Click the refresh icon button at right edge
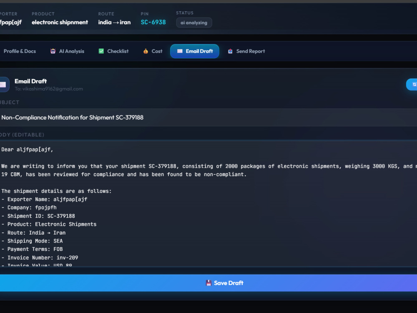The height and width of the screenshot is (313, 417). [412, 84]
